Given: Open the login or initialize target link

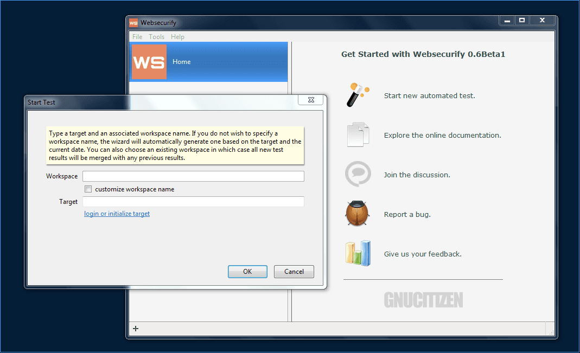Looking at the screenshot, I should (x=117, y=214).
